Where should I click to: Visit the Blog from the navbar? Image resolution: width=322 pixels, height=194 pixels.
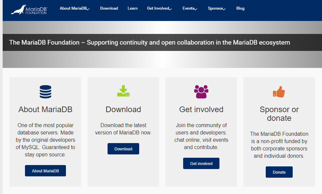240,9
